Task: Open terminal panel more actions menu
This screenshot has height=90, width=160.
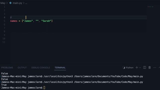Action: click(x=155, y=67)
